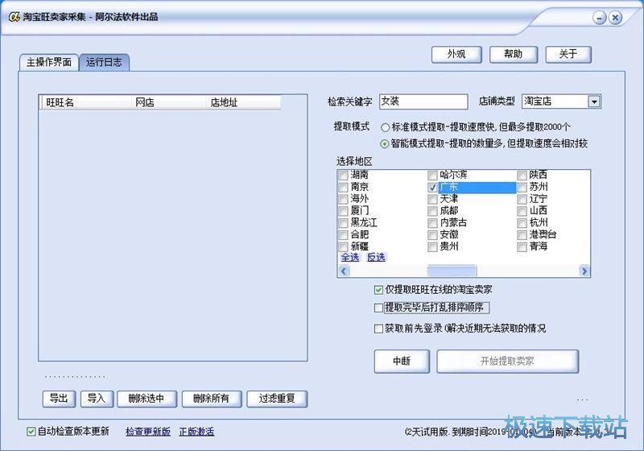This screenshot has width=644, height=451.
Task: Click the 导出 export button
Action: click(59, 399)
